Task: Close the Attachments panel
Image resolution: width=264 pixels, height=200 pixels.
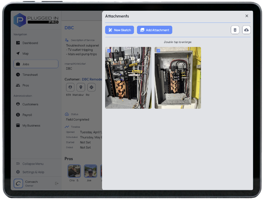Action: click(x=246, y=16)
